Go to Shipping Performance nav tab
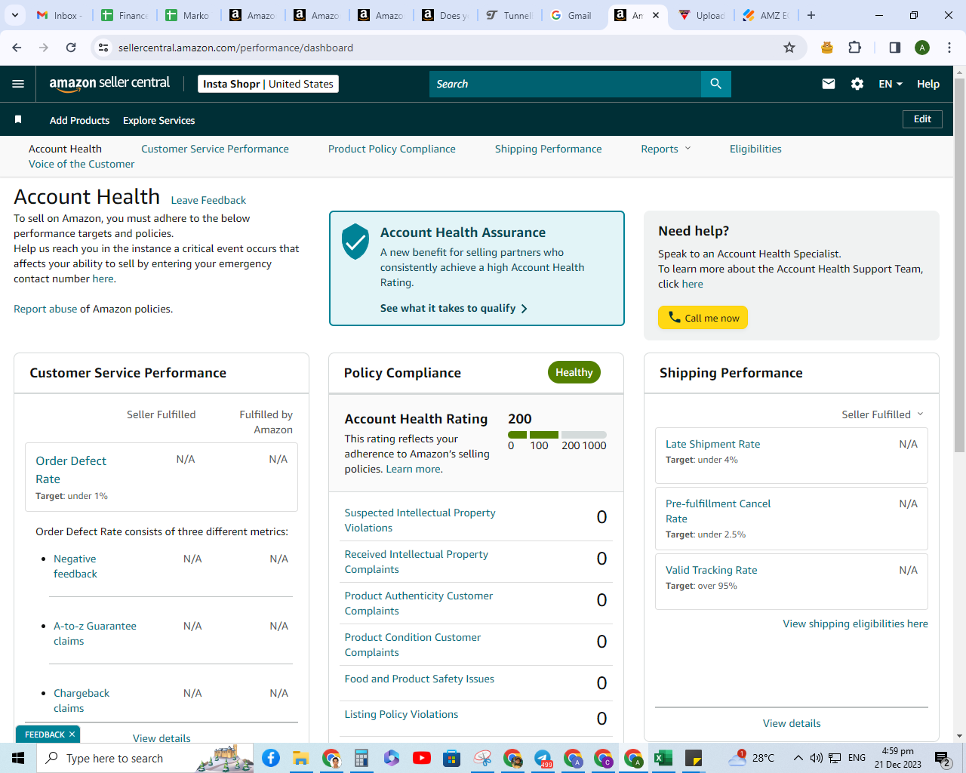This screenshot has height=773, width=966. [549, 149]
